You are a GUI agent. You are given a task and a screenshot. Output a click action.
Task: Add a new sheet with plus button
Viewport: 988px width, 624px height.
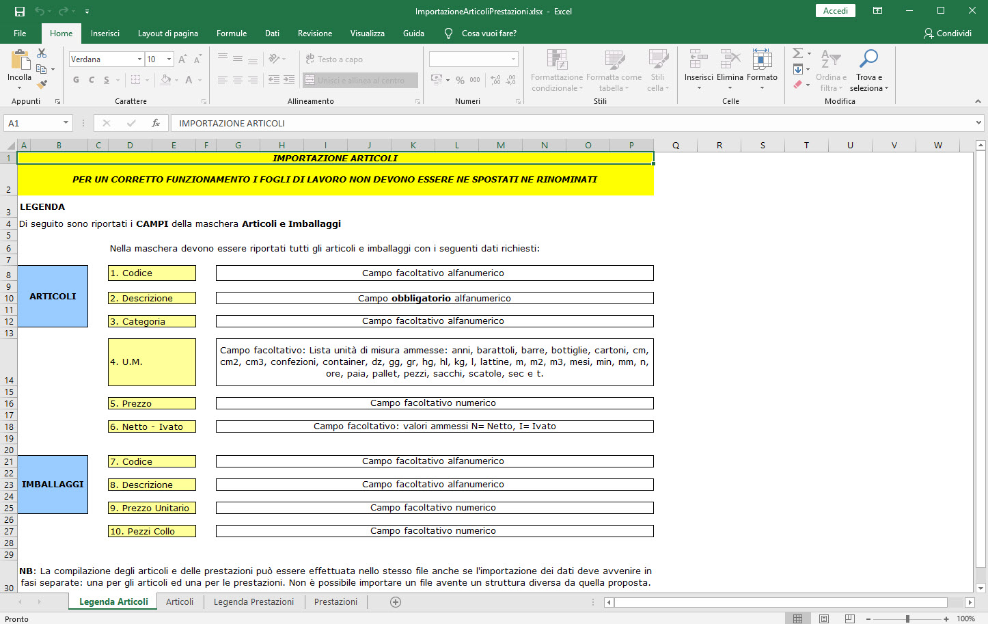click(396, 602)
